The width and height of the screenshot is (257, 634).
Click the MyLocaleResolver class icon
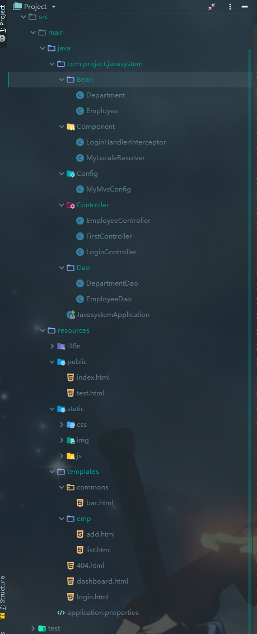pos(80,158)
